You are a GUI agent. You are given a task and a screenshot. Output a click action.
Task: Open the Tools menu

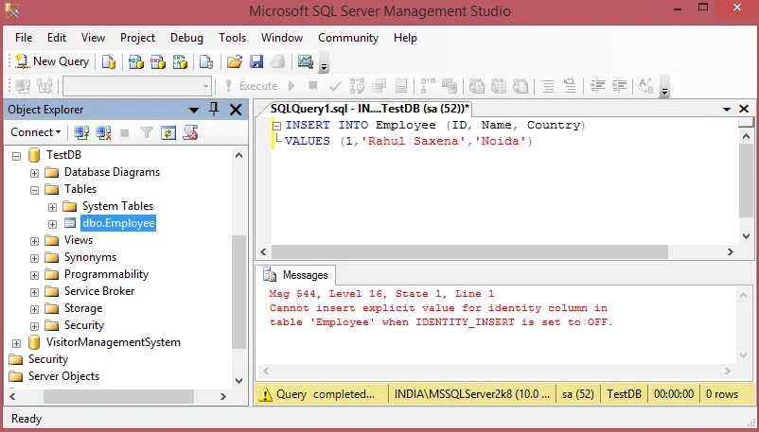(x=233, y=38)
